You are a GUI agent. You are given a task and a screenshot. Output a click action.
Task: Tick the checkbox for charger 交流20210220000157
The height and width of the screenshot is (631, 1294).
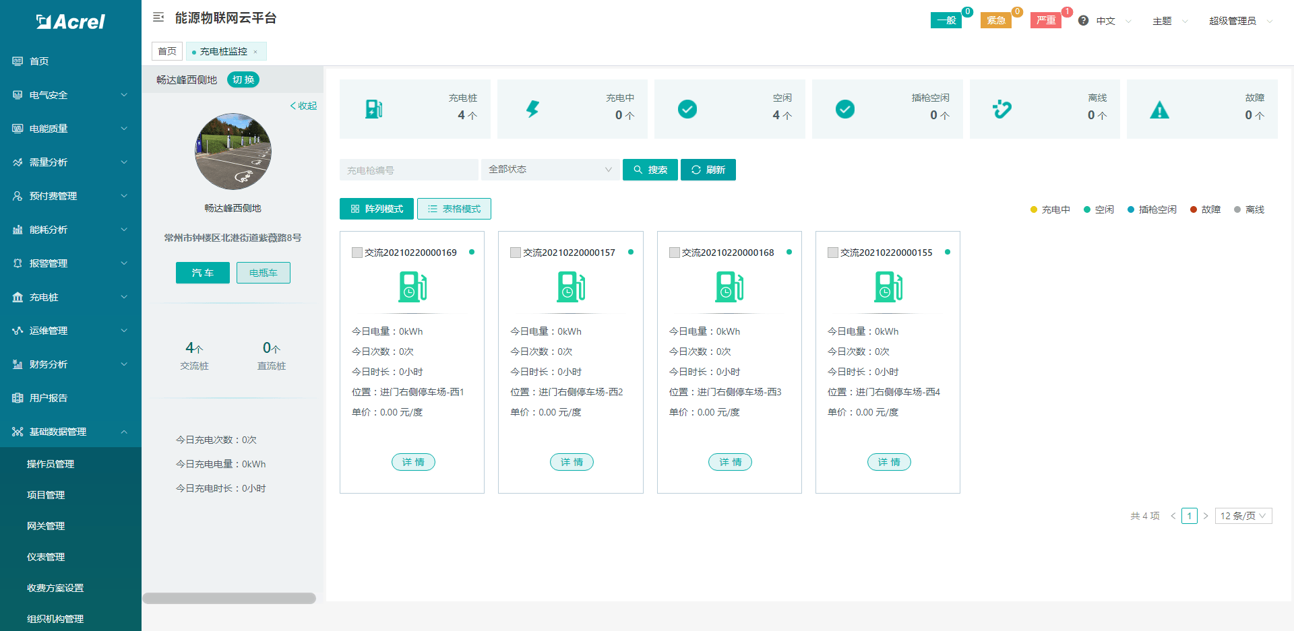(x=516, y=253)
